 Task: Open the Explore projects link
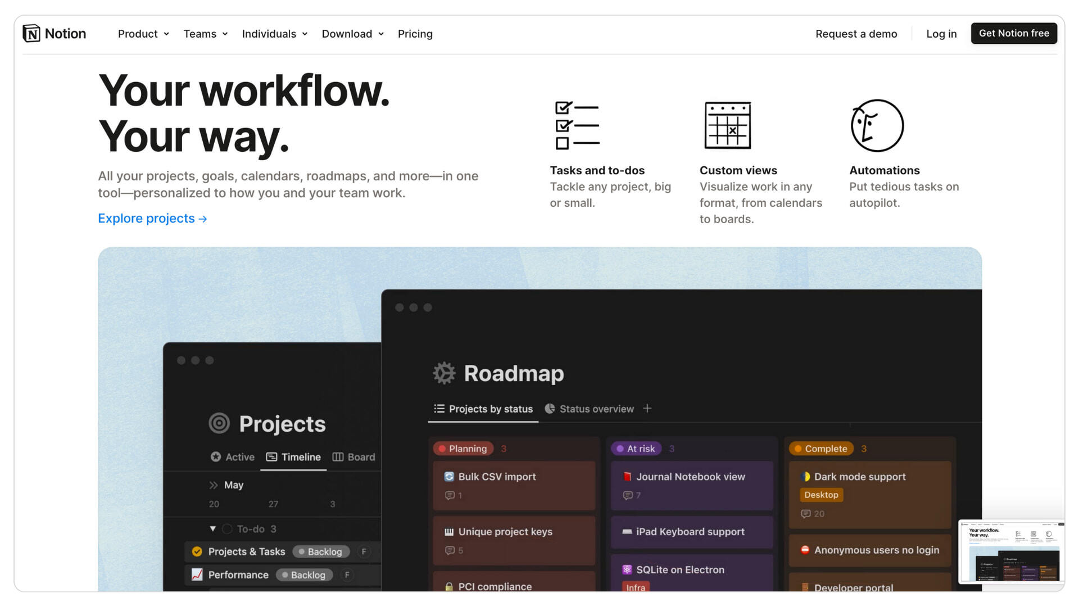click(152, 218)
